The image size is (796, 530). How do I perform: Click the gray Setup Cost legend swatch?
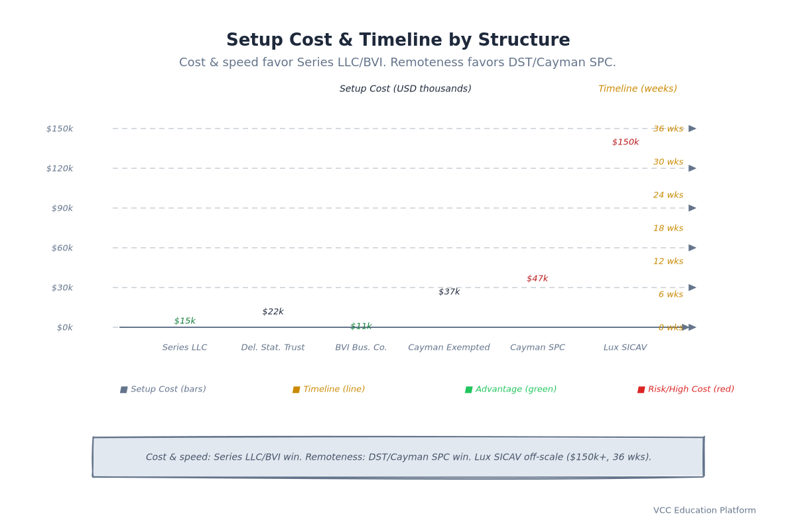coord(123,390)
